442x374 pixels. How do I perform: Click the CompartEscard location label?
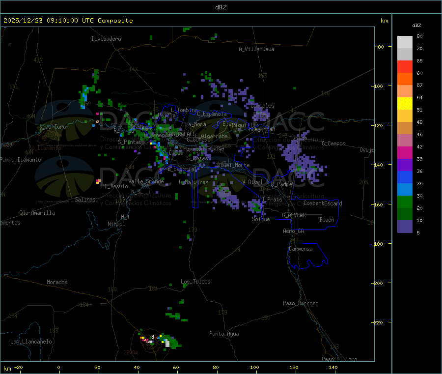pos(323,203)
